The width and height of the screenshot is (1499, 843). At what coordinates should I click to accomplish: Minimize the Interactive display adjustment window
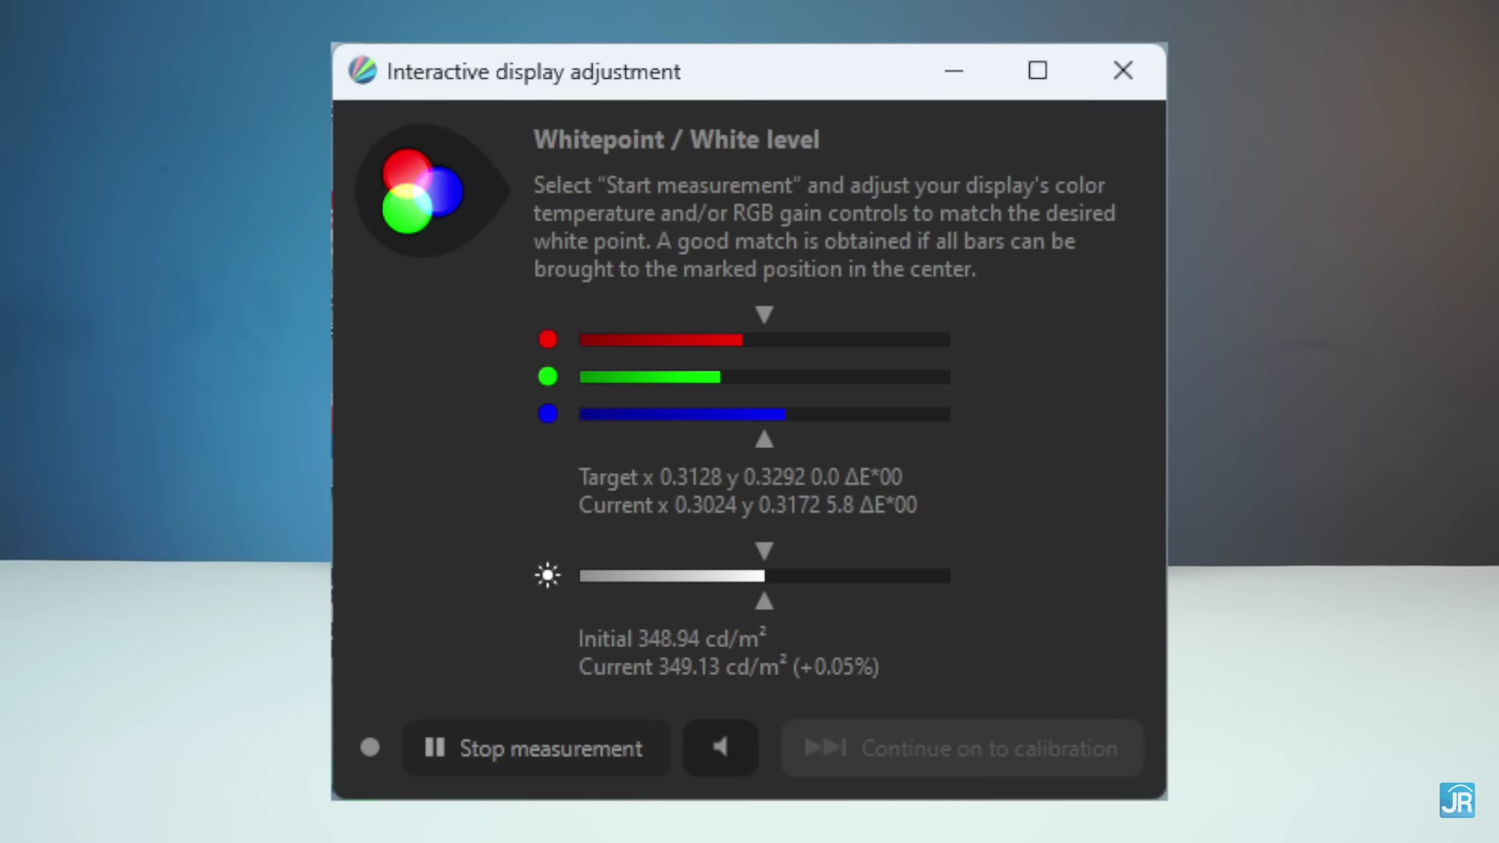coord(954,71)
